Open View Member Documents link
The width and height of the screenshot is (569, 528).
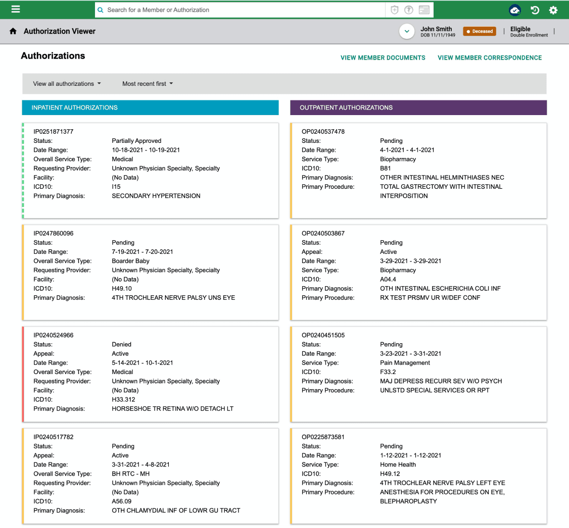(x=383, y=58)
